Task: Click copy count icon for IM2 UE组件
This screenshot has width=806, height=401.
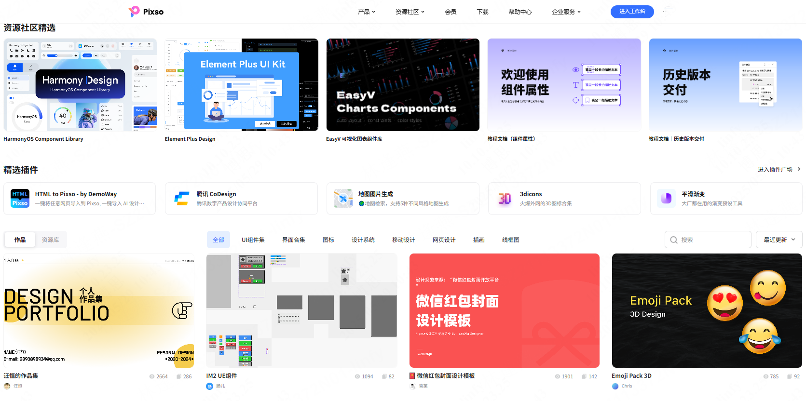Action: pyautogui.click(x=384, y=376)
